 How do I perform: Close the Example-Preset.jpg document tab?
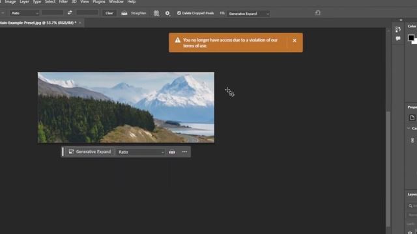coord(80,23)
